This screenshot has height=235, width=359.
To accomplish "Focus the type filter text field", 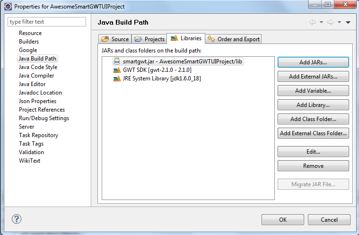I will [47, 22].
